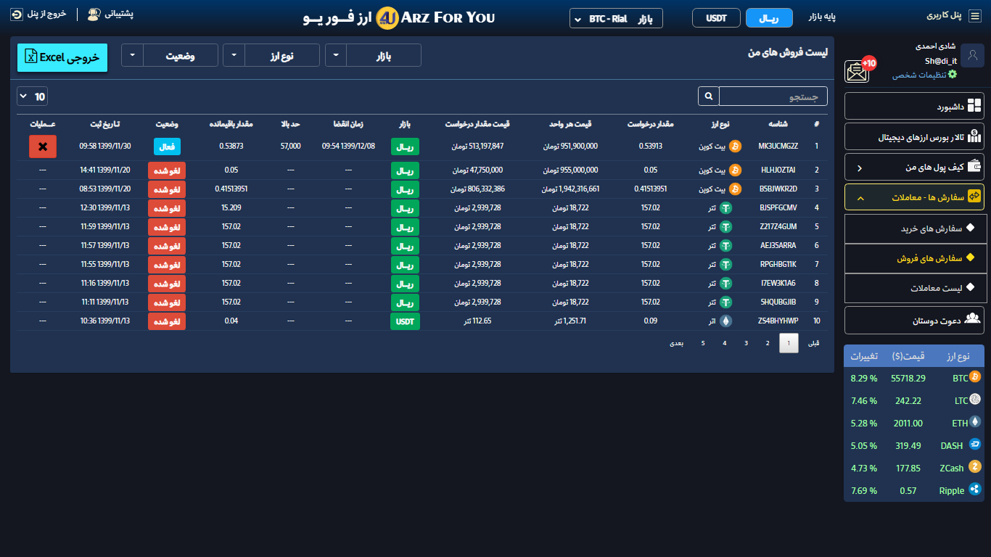Click the red cancel X in row 1
Screen dimensions: 991x557
[x=43, y=147]
